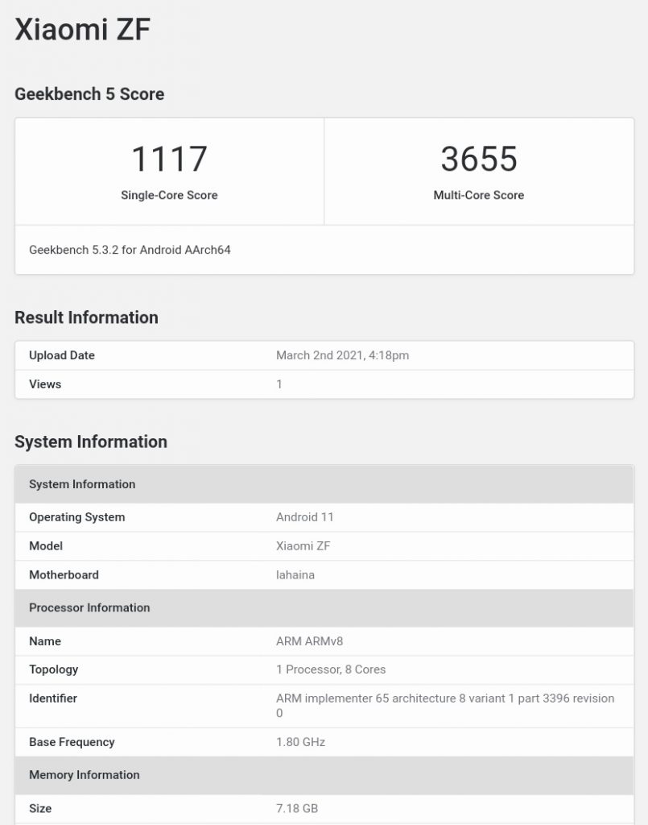Click the "Model" row label
The width and height of the screenshot is (648, 825).
pos(46,546)
